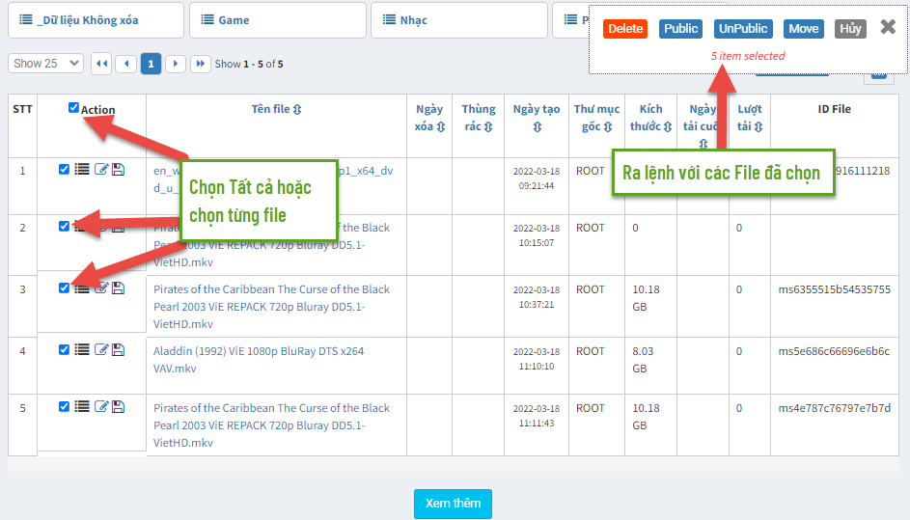910x520 pixels.
Task: Sort the table by Tên file column
Action: pos(276,109)
